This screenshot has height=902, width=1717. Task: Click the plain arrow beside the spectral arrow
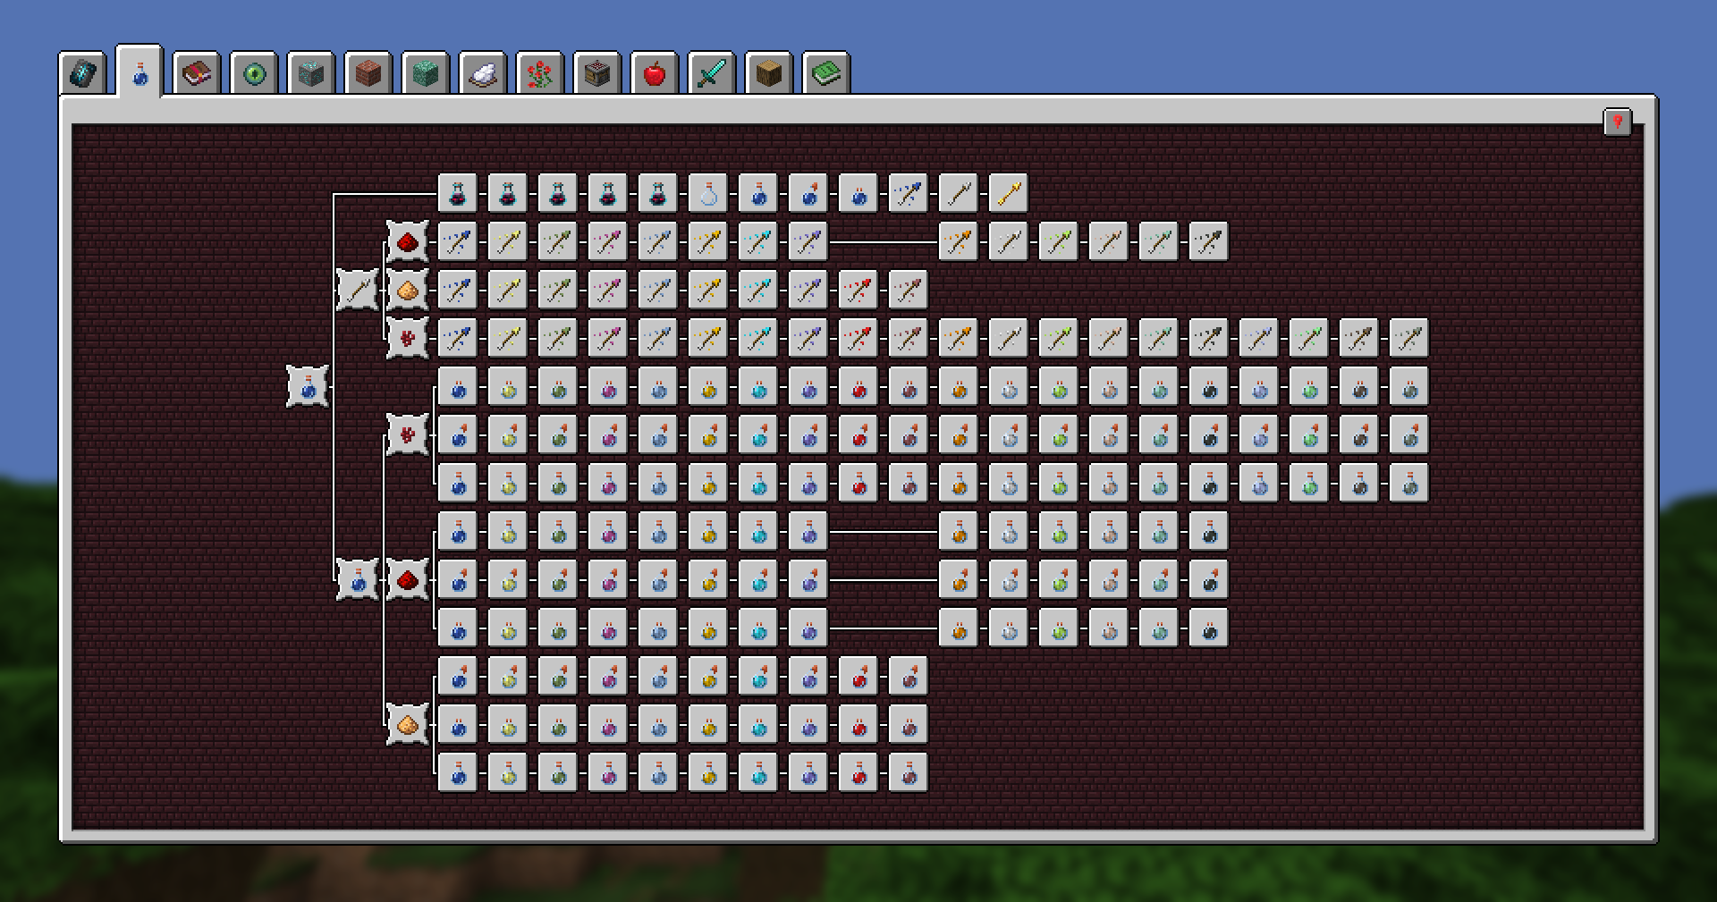(x=959, y=194)
